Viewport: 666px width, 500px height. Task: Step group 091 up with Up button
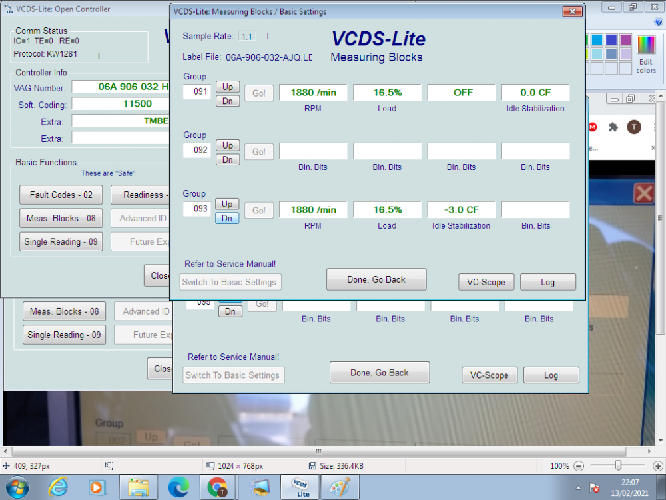point(228,87)
